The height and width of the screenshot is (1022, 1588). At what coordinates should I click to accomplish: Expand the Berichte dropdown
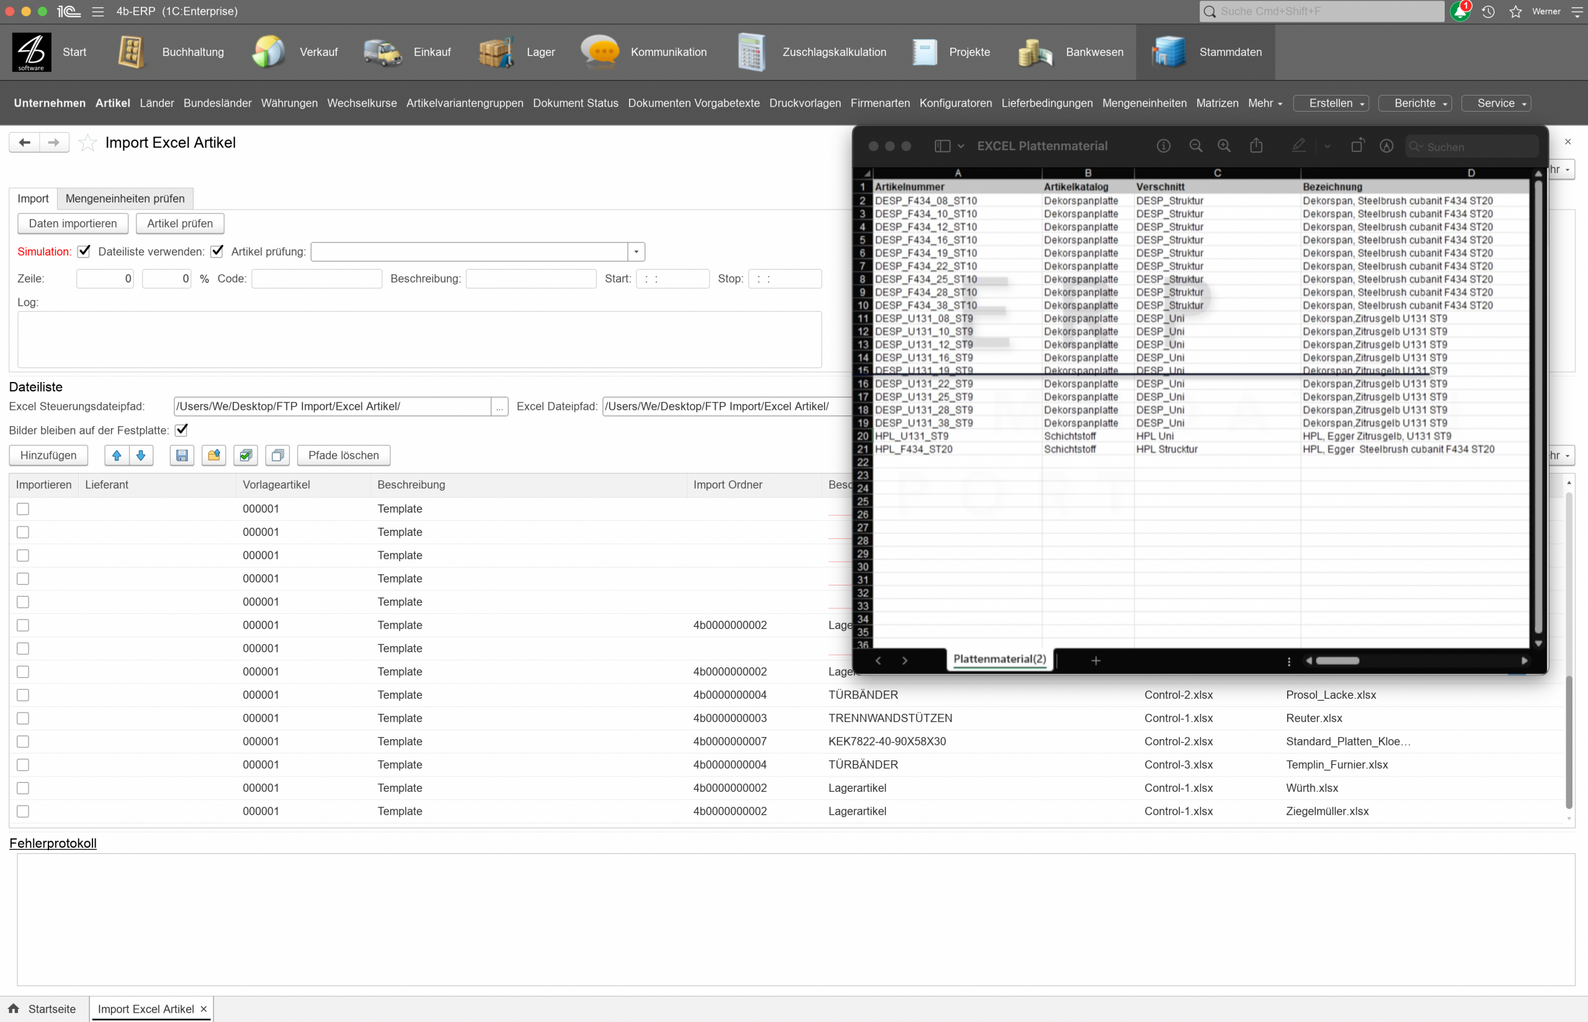1414,103
